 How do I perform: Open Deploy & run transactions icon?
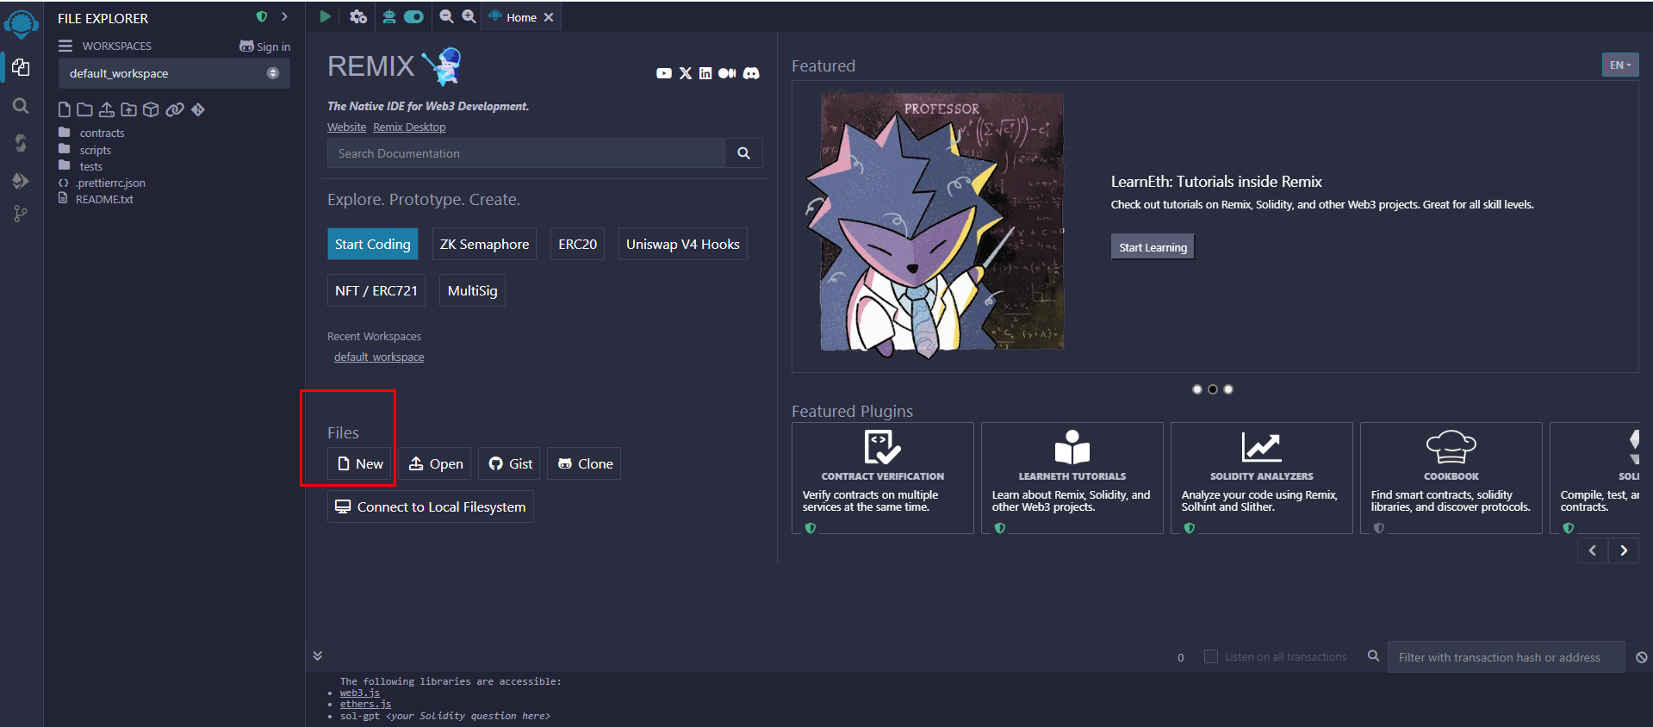coord(21,181)
